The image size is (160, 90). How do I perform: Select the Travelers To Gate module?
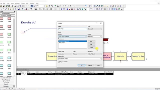(138, 56)
